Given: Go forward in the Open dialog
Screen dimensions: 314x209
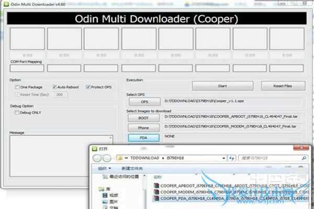Looking at the screenshot, I should pos(107,158).
